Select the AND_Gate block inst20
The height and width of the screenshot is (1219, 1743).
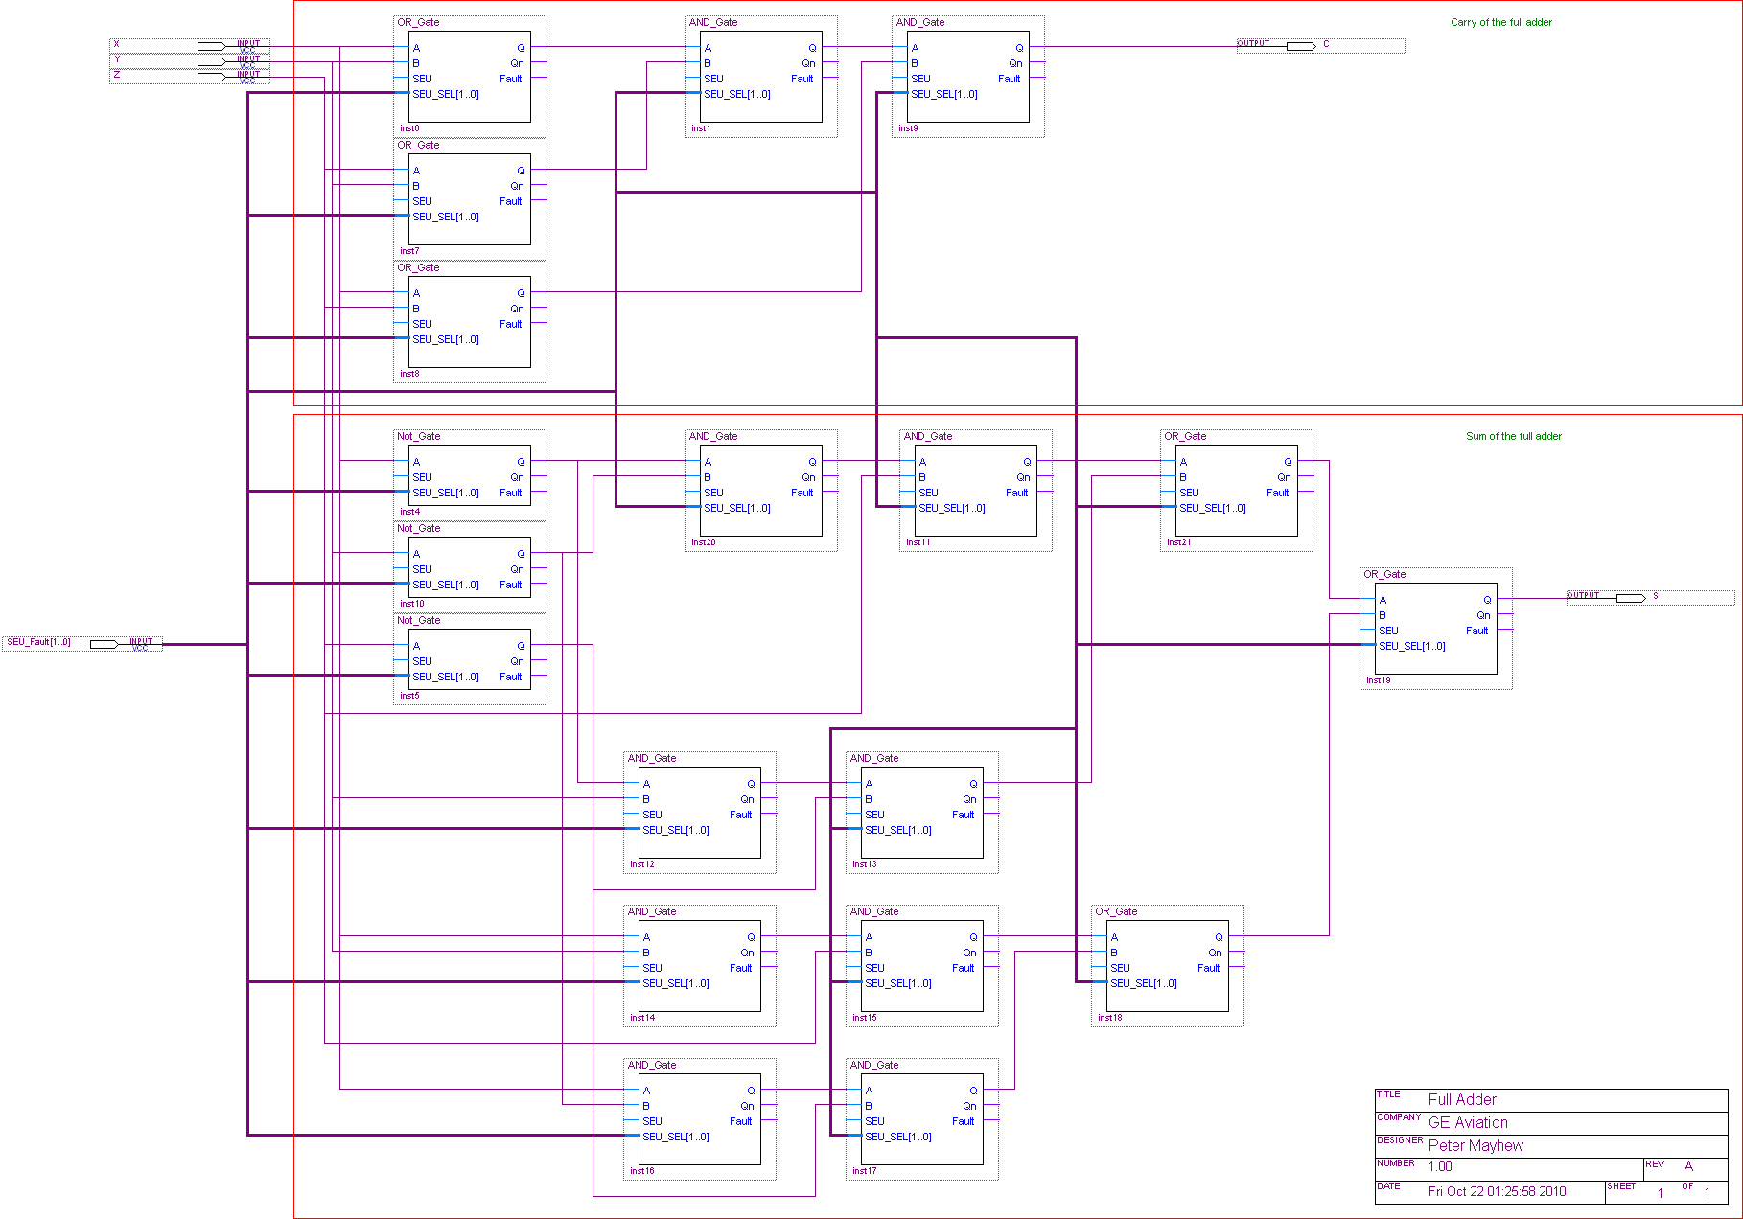tap(760, 491)
